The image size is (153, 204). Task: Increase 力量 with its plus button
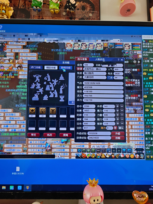coord(118,115)
